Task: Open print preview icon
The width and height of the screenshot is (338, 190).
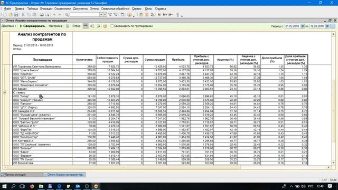Action: tap(47, 15)
